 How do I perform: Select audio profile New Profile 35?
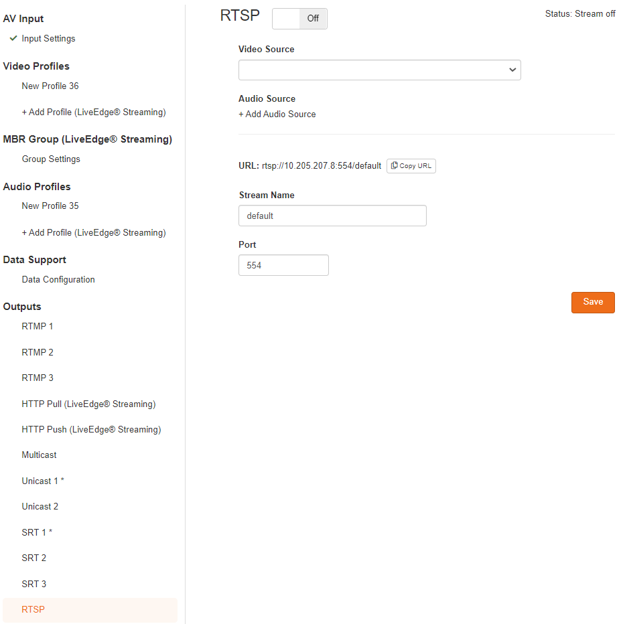coord(50,206)
